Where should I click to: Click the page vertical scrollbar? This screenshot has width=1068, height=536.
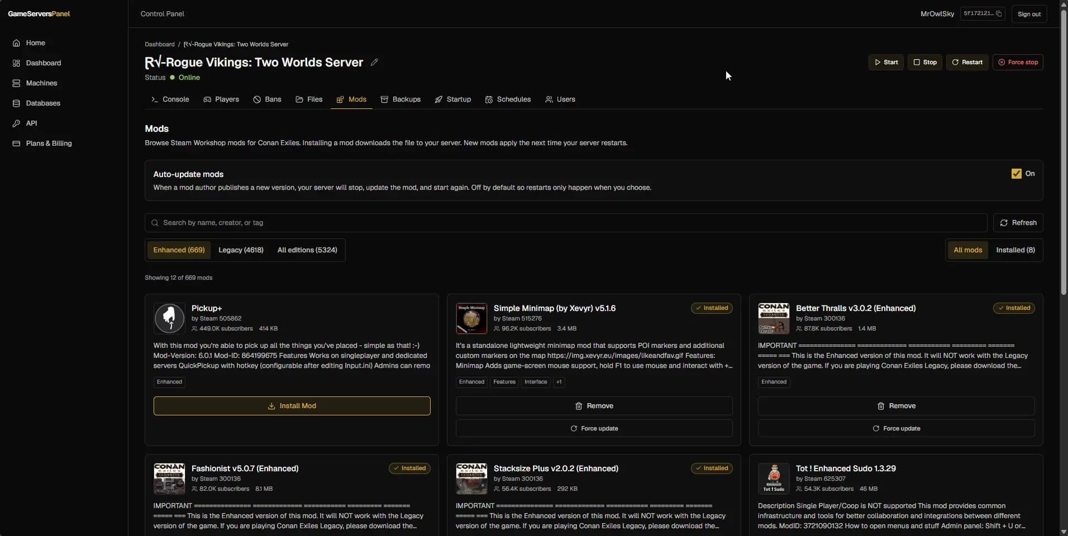click(x=1064, y=151)
